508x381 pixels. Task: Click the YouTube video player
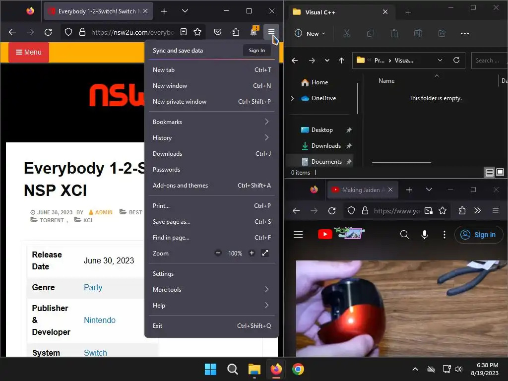pos(402,309)
